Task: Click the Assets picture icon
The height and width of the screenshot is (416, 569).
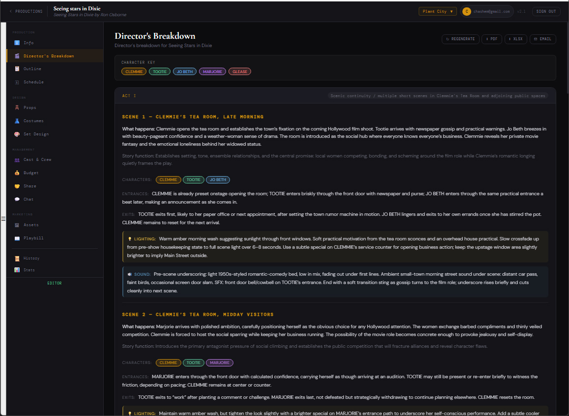Action: point(17,225)
